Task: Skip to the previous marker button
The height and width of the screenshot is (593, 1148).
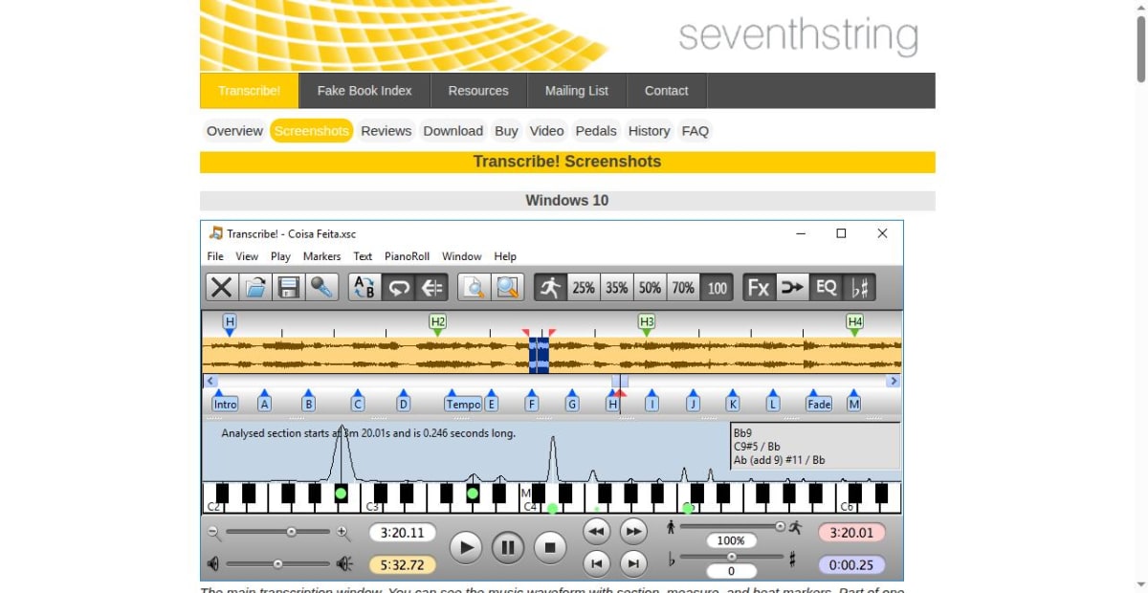Action: pyautogui.click(x=596, y=564)
